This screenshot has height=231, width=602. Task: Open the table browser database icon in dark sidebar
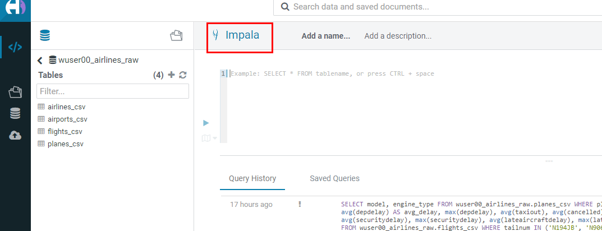(15, 114)
